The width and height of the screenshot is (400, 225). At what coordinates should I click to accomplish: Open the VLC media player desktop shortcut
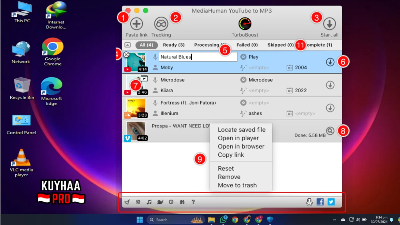pos(21,163)
